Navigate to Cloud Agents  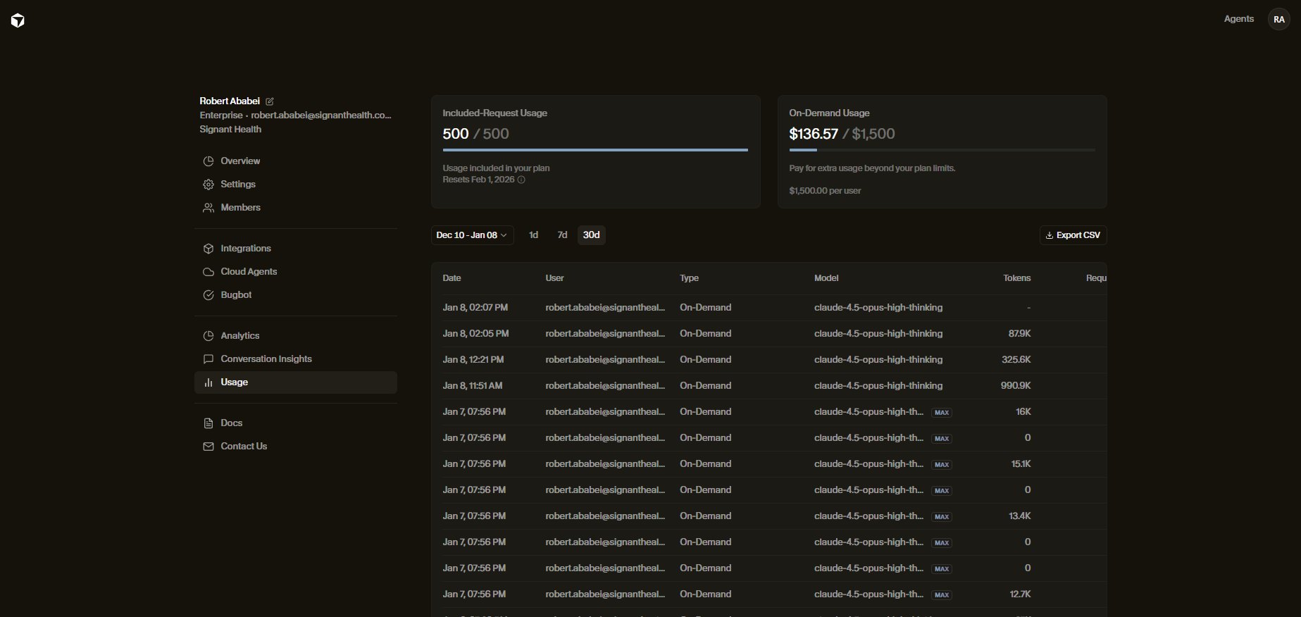(x=249, y=272)
